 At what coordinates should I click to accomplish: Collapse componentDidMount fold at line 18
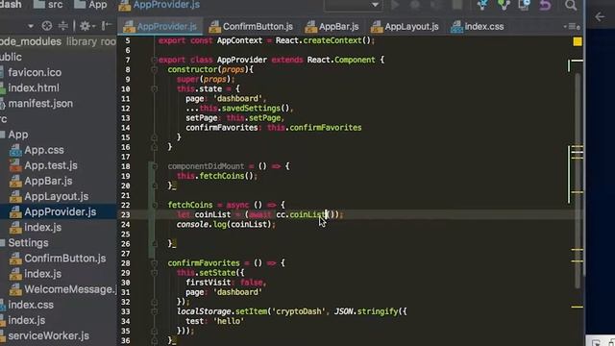[x=154, y=166]
